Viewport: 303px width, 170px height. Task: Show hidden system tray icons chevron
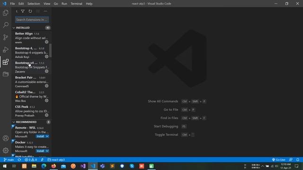tap(262, 166)
